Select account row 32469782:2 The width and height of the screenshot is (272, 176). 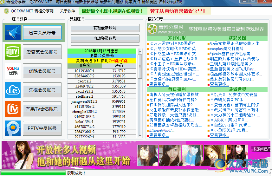[102, 86]
